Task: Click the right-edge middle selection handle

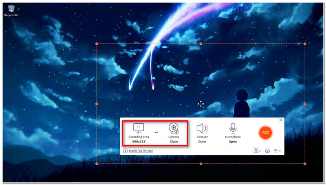Action: (305, 104)
